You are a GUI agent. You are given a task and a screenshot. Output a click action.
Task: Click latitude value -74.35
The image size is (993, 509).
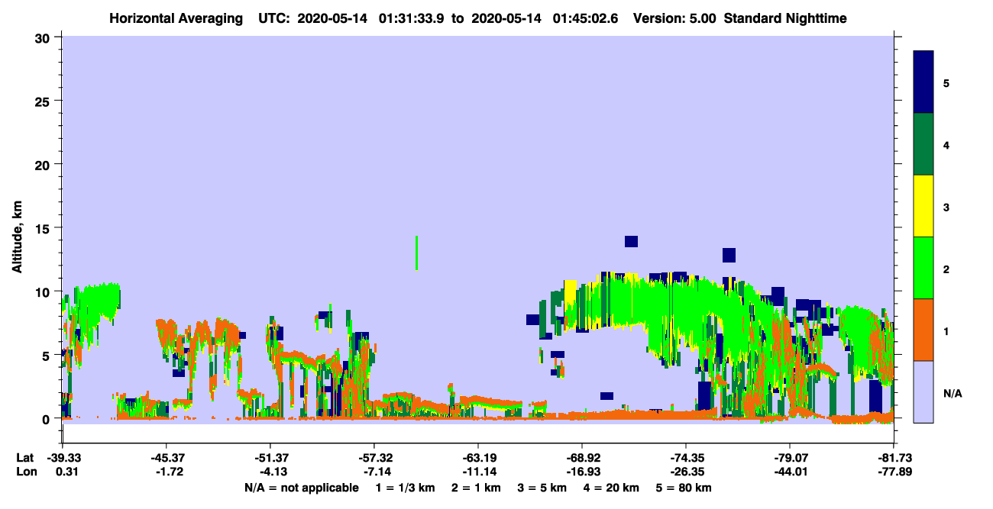pos(686,458)
